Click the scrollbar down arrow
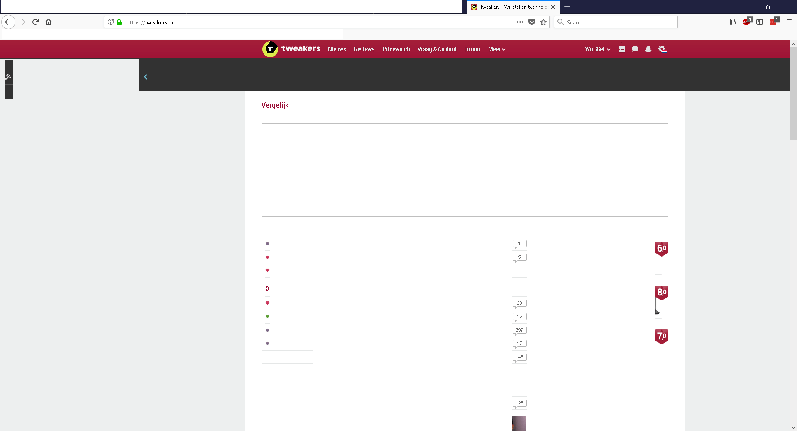 793,428
